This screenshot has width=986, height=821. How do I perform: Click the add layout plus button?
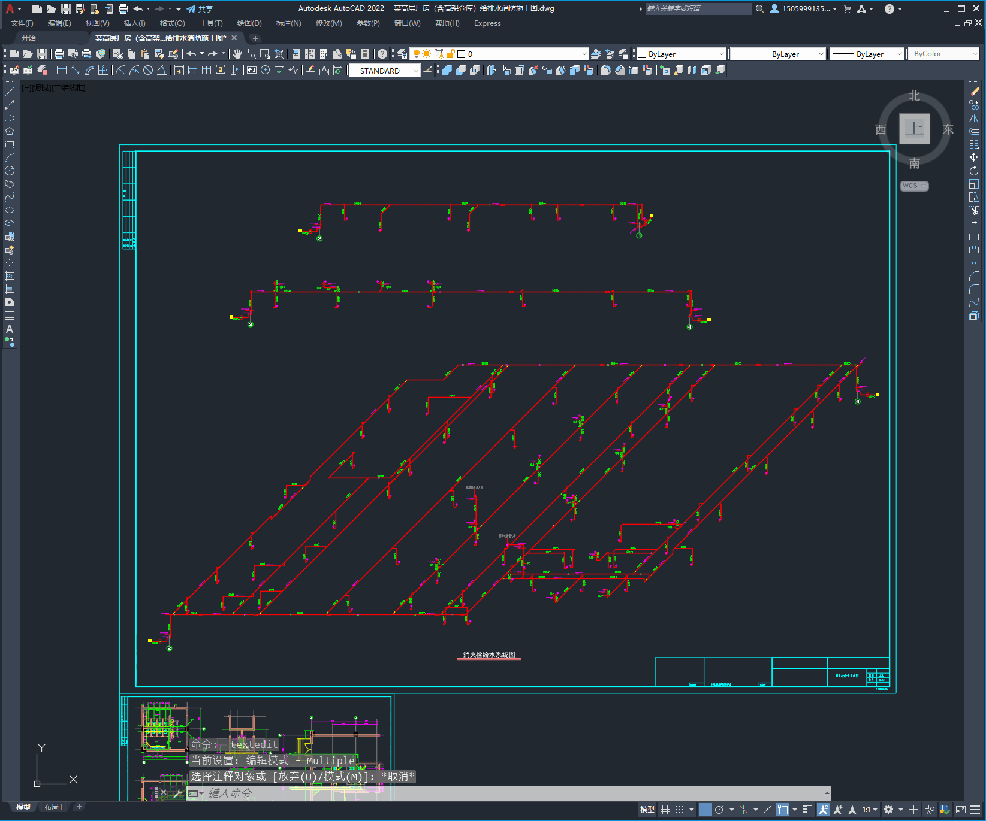coord(79,807)
